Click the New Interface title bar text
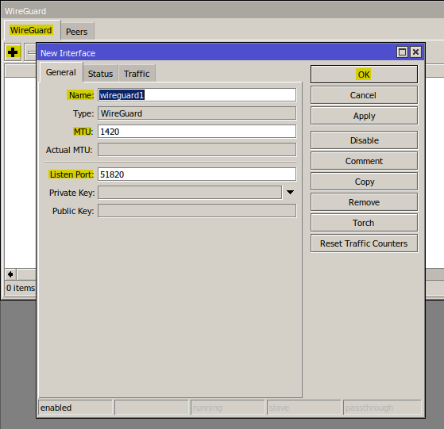 68,53
